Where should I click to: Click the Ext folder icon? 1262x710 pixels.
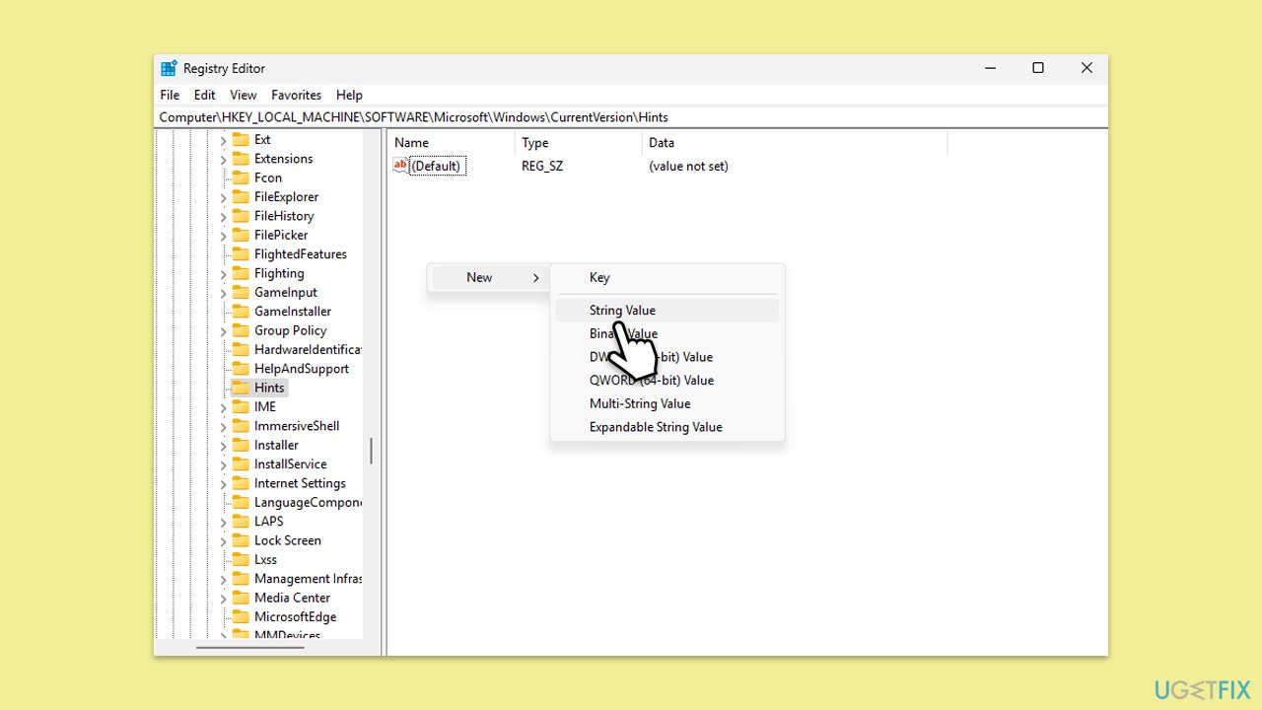coord(241,139)
